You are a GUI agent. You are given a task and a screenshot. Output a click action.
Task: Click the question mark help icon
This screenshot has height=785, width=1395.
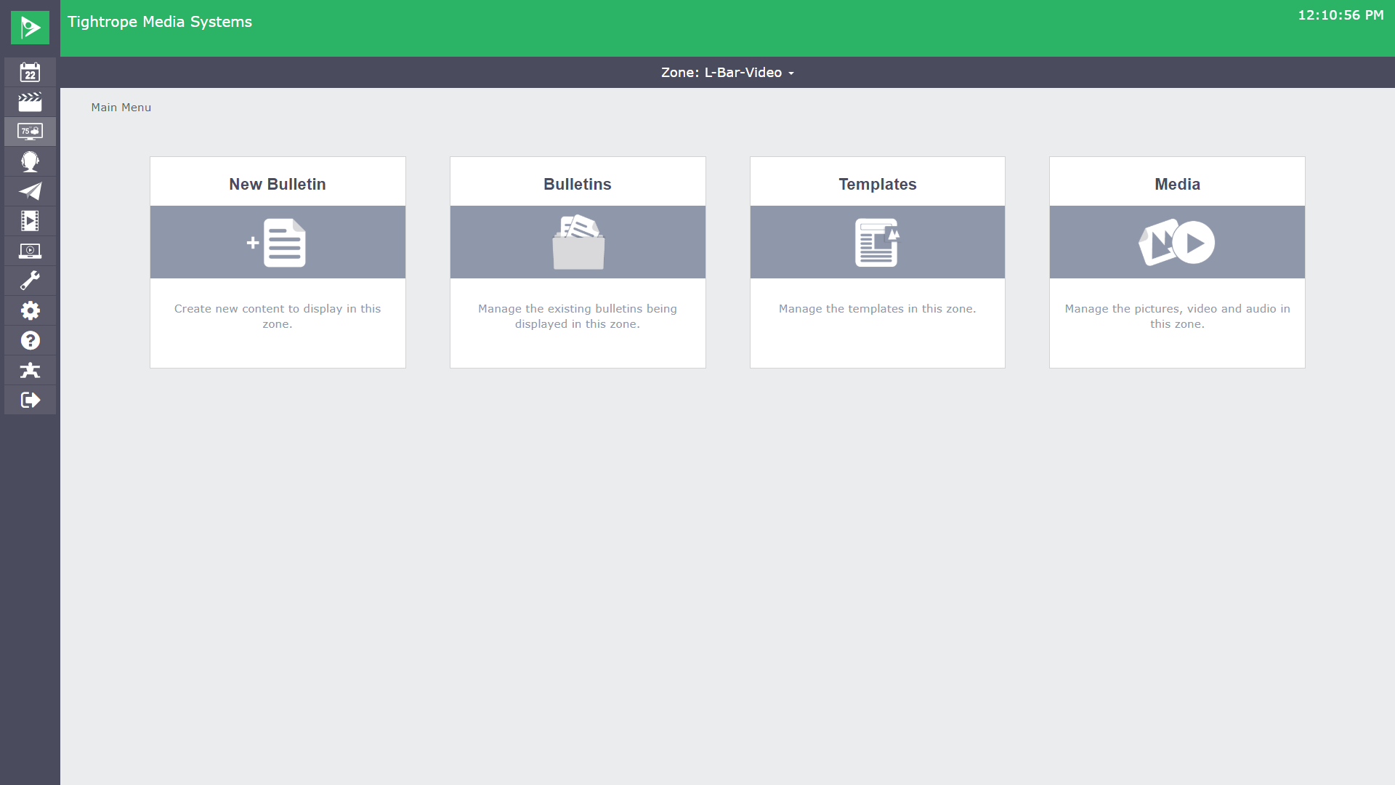[30, 340]
